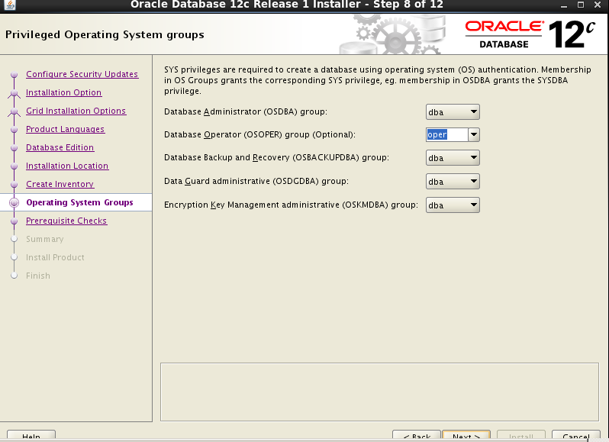609x442 pixels.
Task: Select Operating System Groups step
Action: point(79,202)
